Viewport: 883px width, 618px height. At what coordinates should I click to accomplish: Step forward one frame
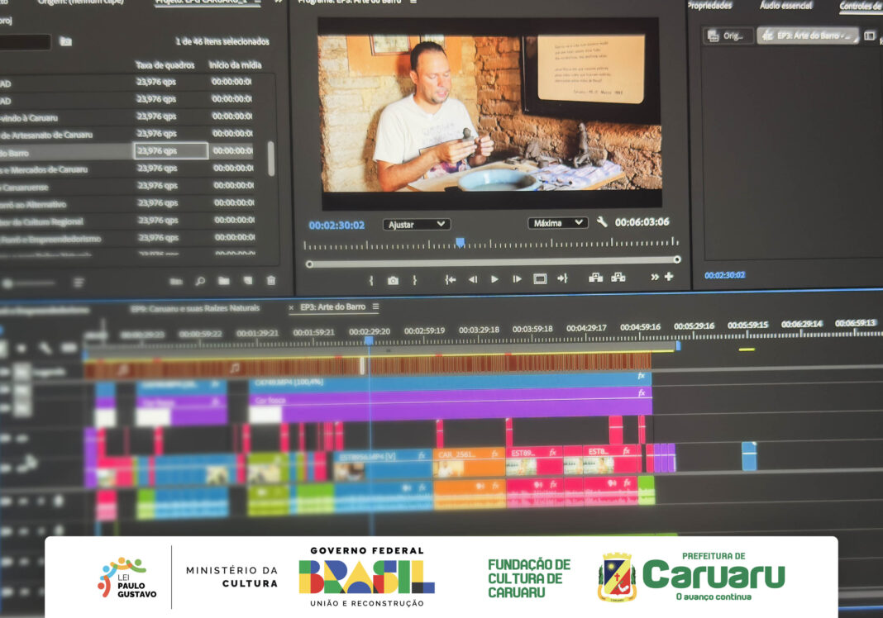pos(517,279)
